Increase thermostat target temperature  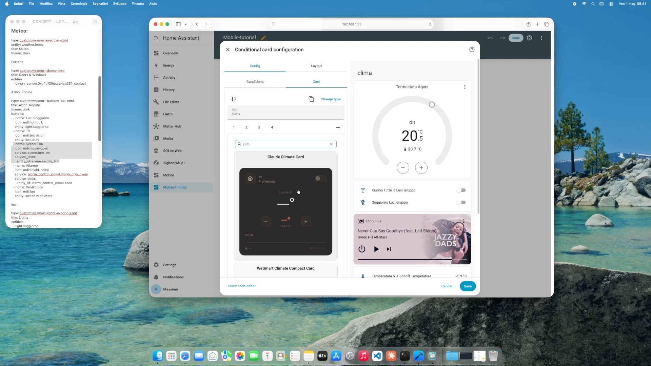point(421,168)
